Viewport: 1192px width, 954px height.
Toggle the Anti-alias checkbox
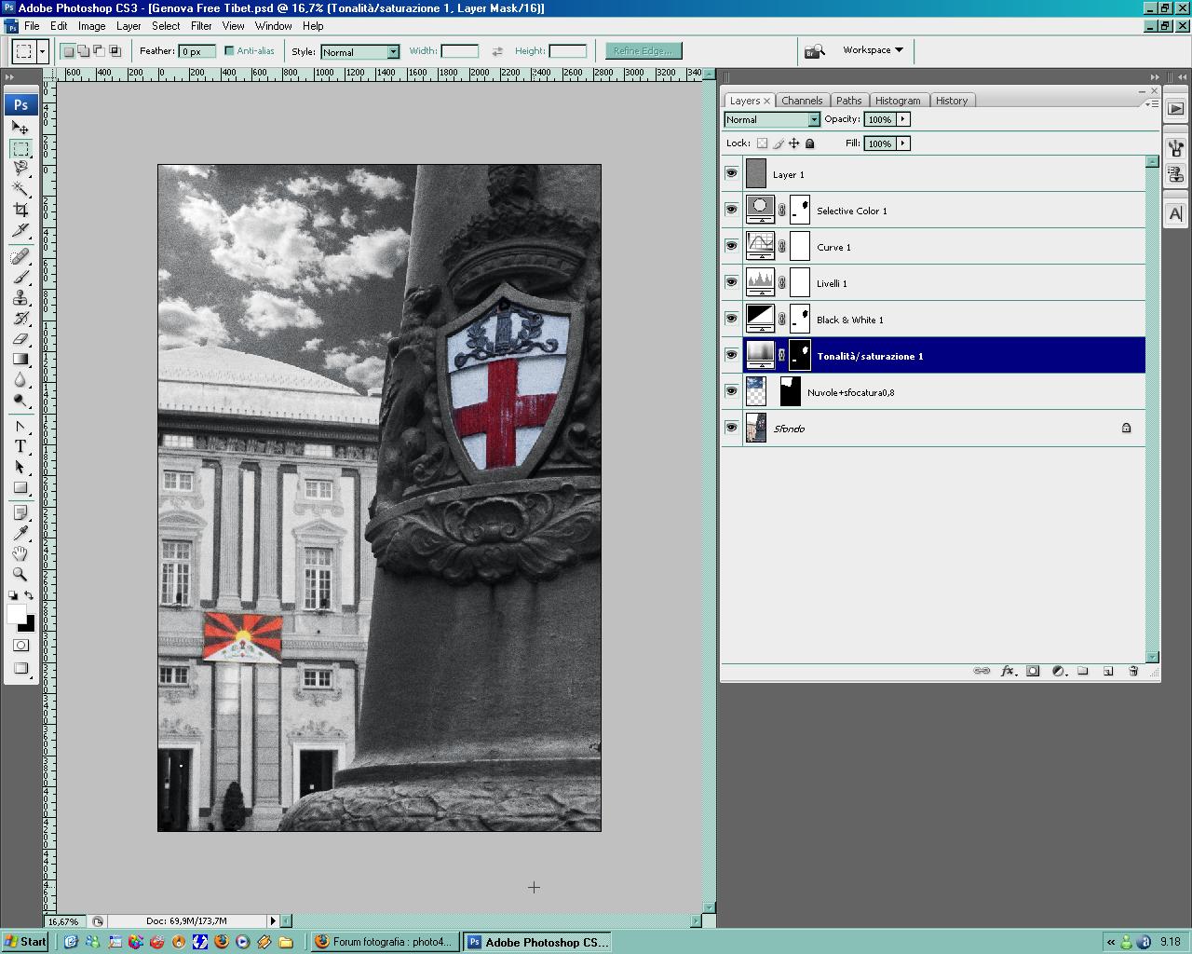[x=229, y=51]
